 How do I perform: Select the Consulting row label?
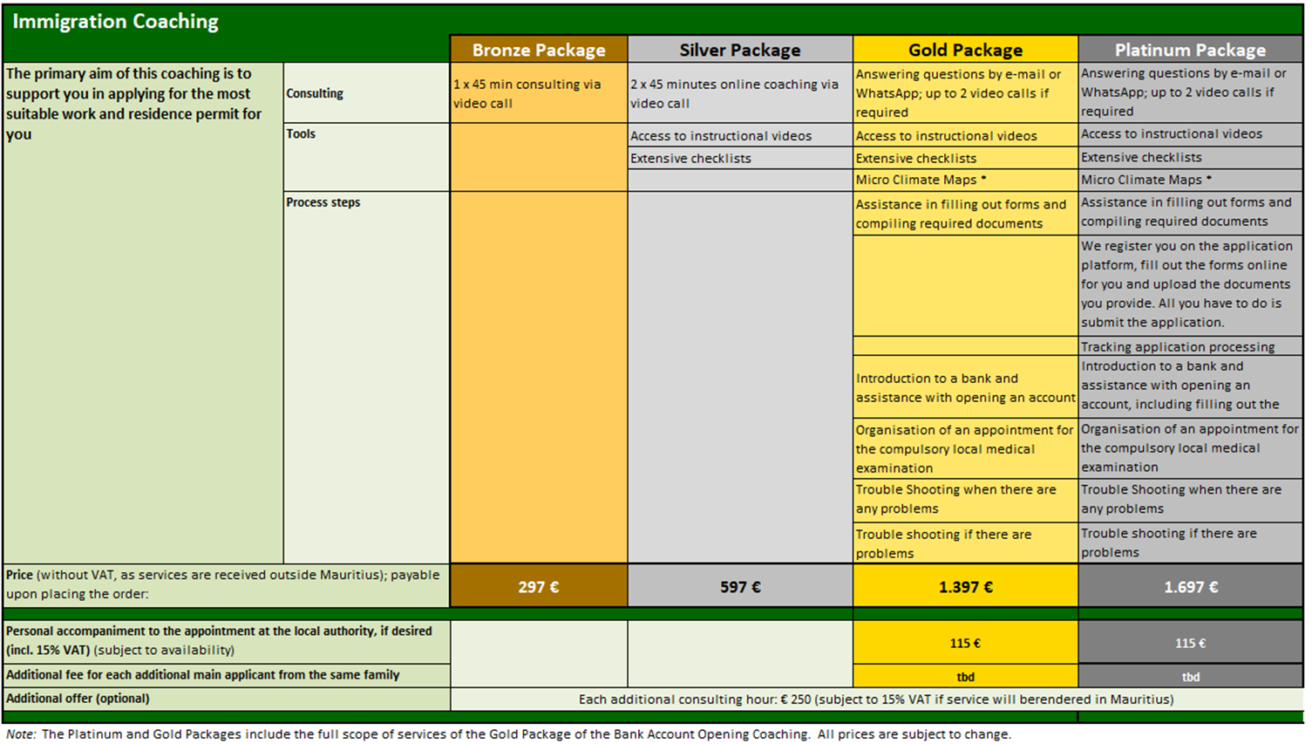315,93
